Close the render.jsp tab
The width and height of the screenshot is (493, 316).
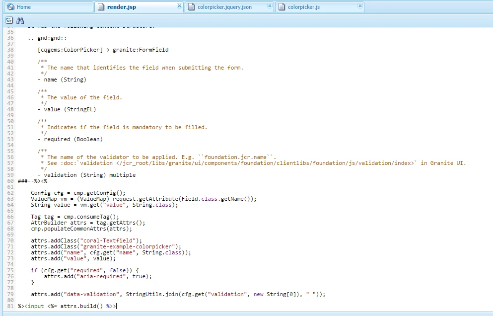coord(179,6)
